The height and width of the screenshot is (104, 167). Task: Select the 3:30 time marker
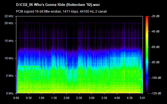(104, 98)
